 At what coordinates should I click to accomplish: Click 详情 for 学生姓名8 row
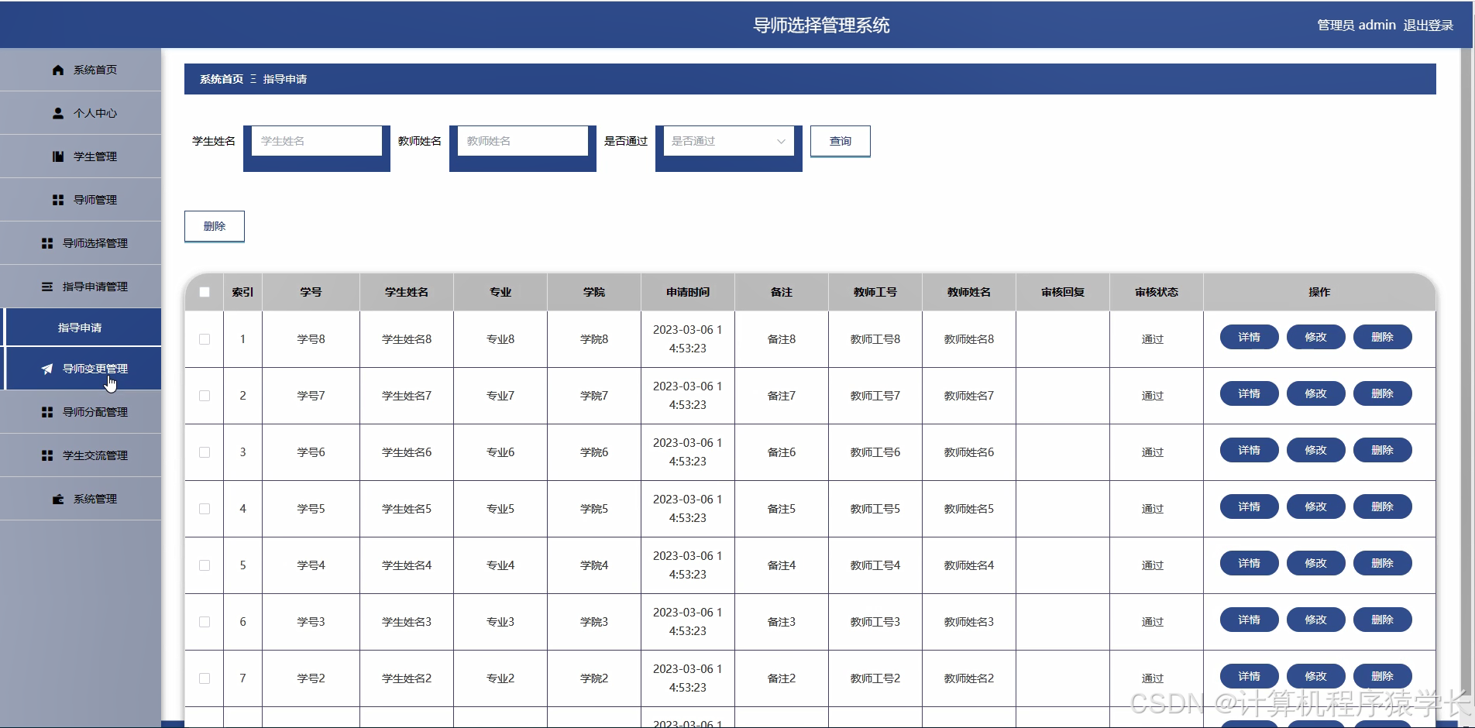click(x=1250, y=337)
